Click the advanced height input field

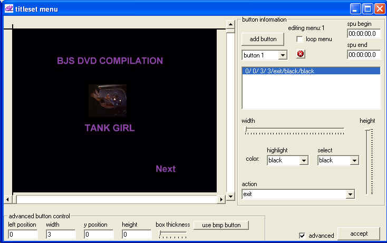click(x=137, y=234)
